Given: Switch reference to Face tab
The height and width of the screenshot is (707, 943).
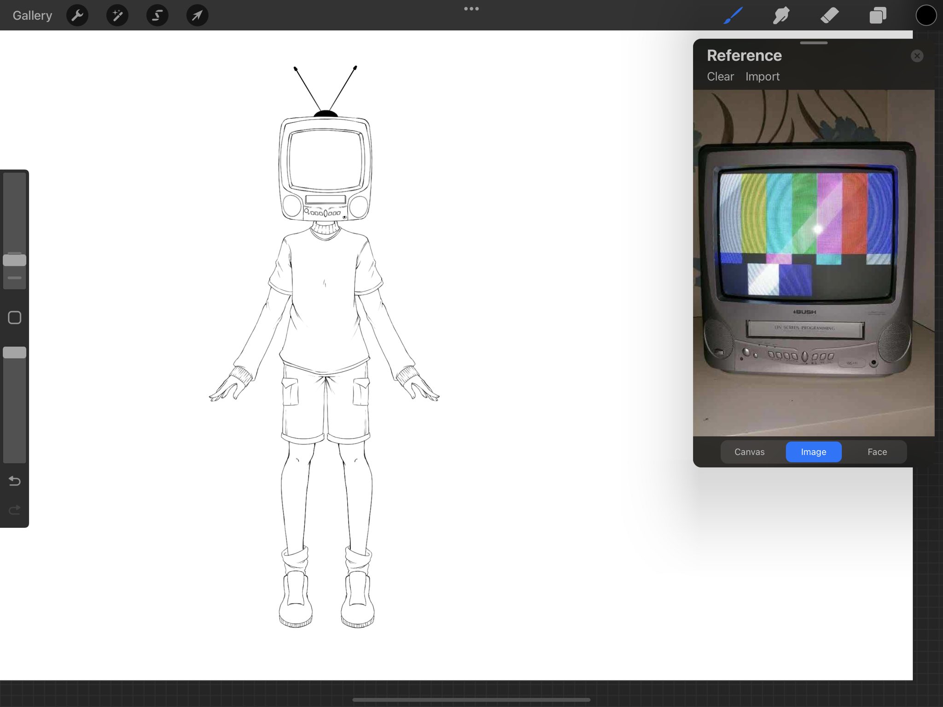Looking at the screenshot, I should click(877, 452).
